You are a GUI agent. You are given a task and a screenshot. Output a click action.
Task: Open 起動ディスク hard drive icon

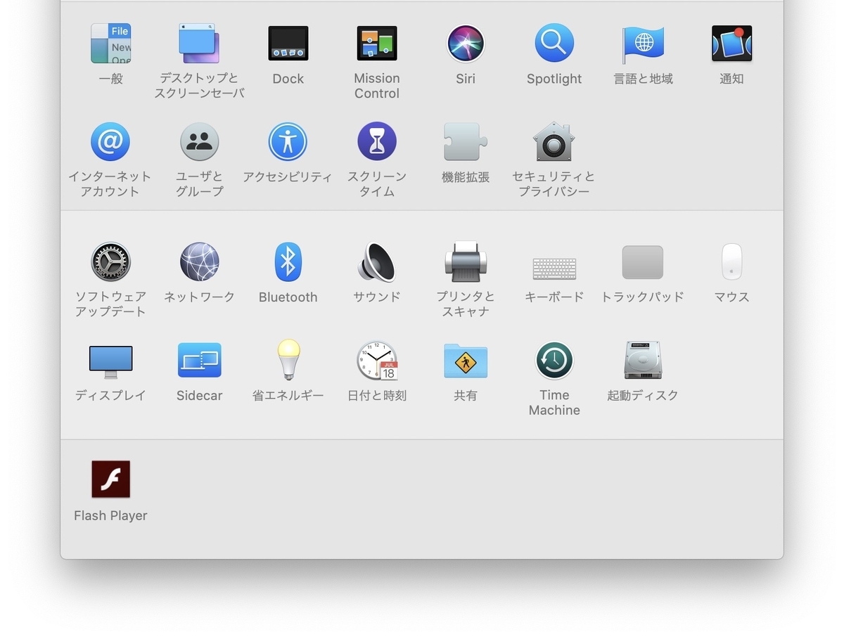point(643,361)
